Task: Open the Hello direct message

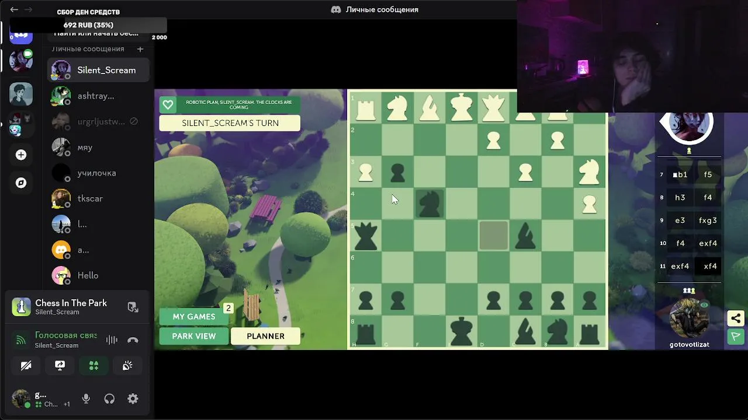Action: (x=98, y=275)
